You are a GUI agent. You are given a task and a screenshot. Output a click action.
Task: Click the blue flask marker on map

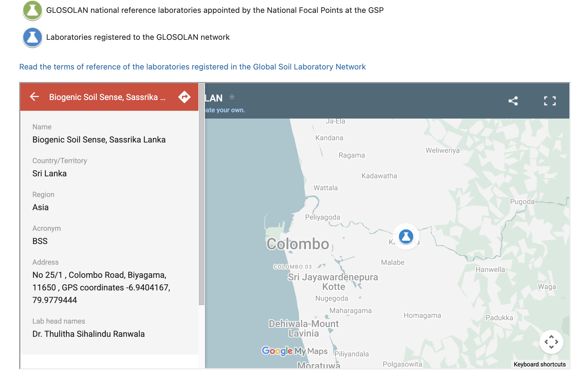[x=406, y=236]
